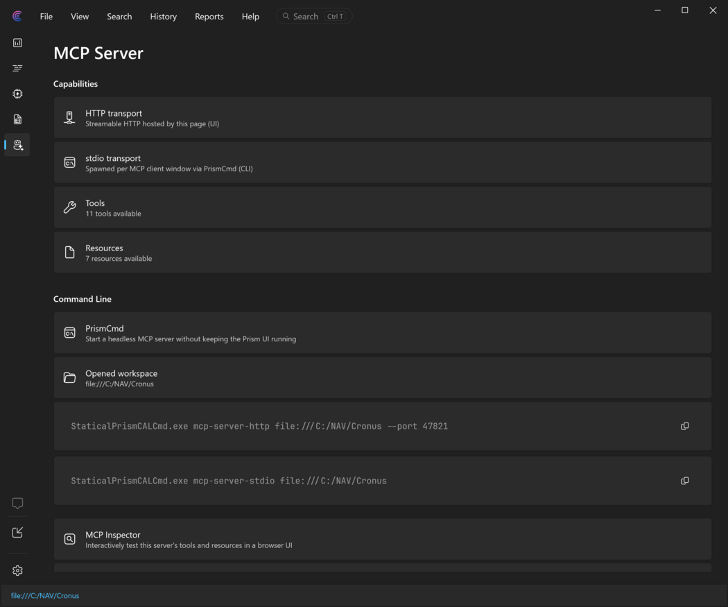Screen dimensions: 728x607
Task: Click the Resources file icon
Action: tap(69, 253)
